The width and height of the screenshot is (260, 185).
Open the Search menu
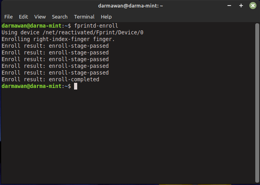tap(60, 17)
